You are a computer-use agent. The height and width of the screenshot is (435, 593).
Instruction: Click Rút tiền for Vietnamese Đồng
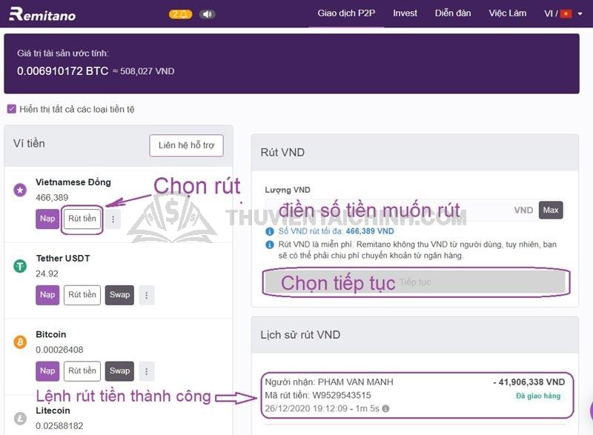[82, 219]
